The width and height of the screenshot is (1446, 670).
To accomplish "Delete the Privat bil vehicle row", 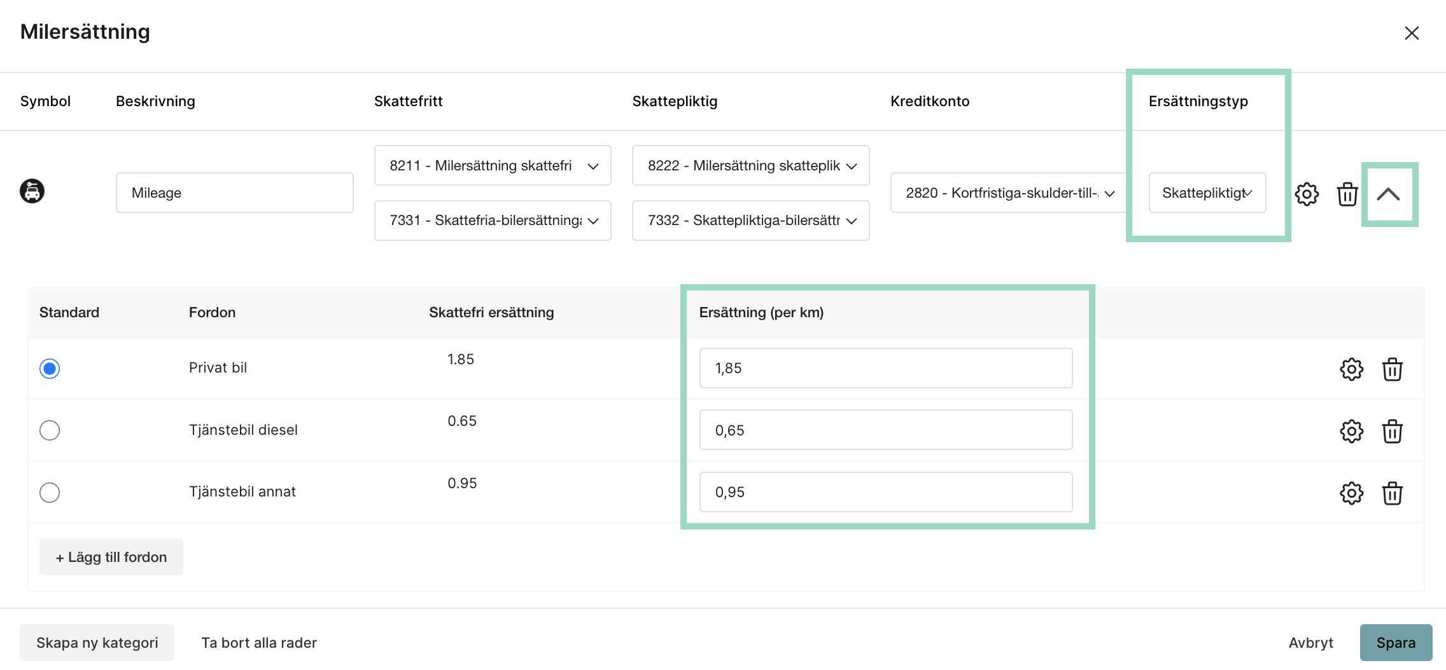I will [1392, 369].
